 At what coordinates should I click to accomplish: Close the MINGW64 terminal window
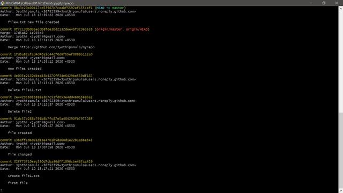coord(337,3)
